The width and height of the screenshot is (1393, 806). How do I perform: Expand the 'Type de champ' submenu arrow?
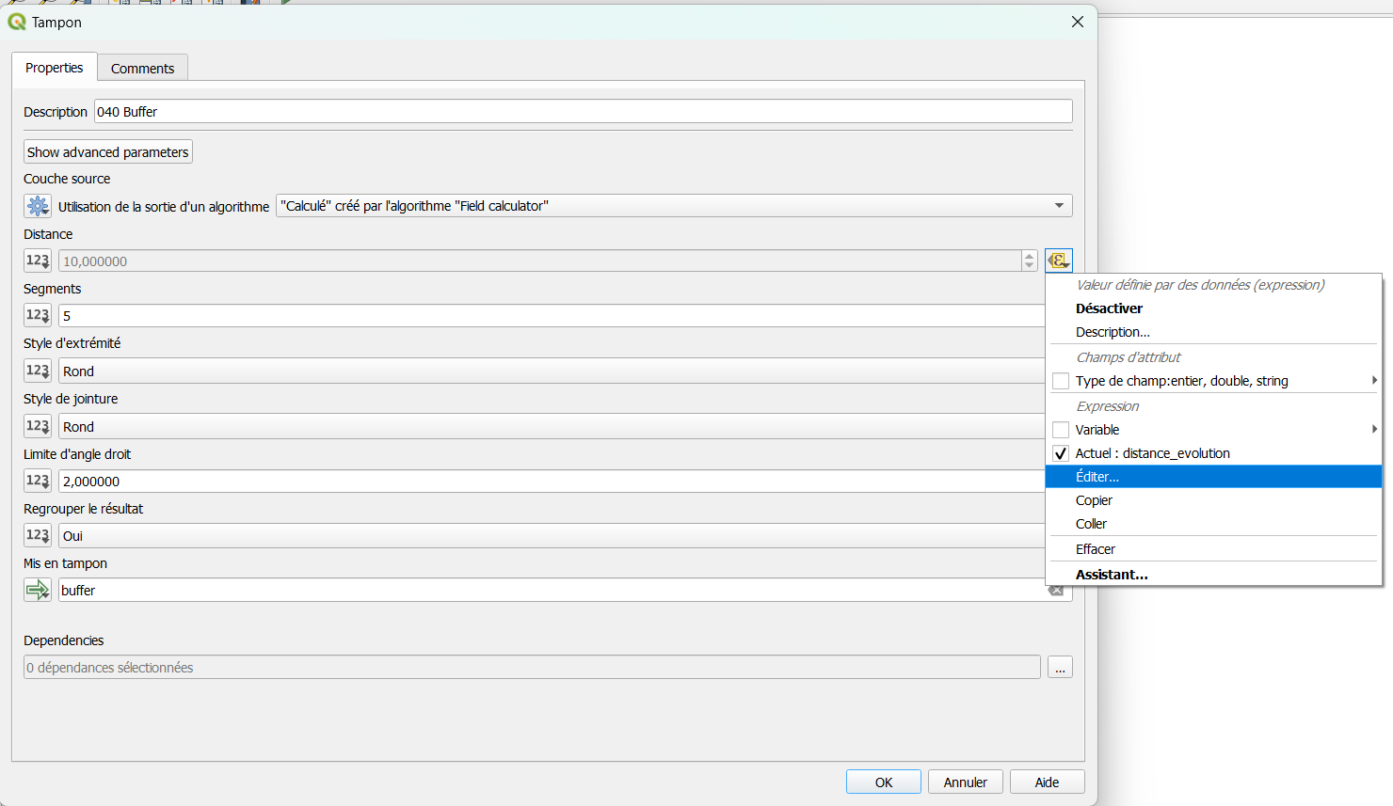[1374, 381]
